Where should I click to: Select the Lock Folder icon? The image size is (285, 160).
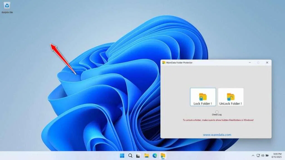pyautogui.click(x=203, y=97)
